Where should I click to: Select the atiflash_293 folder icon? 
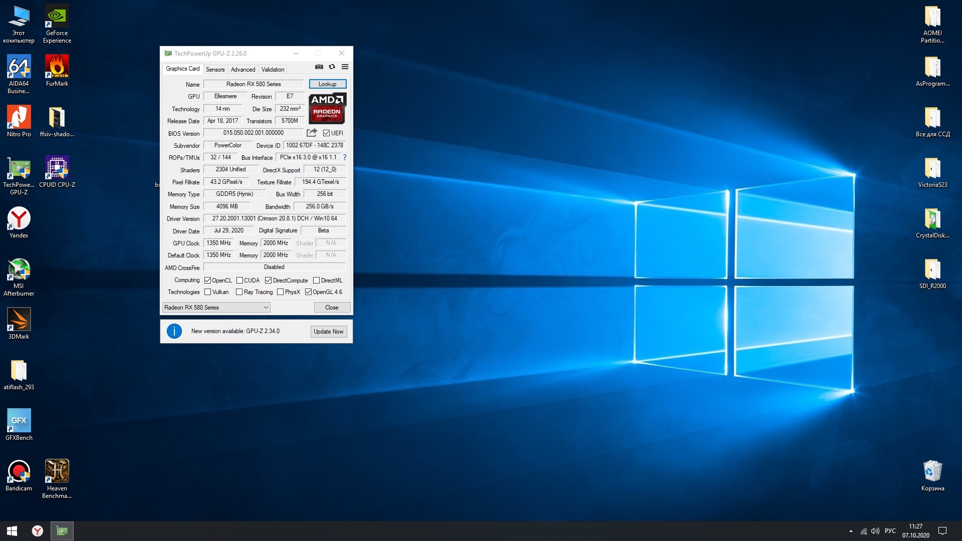19,374
